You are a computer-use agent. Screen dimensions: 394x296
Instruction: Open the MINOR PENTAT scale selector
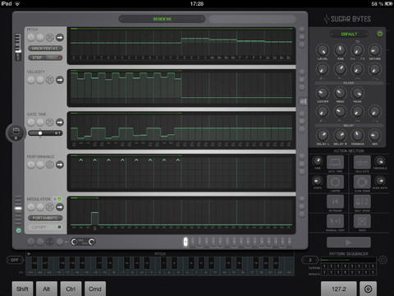click(45, 49)
